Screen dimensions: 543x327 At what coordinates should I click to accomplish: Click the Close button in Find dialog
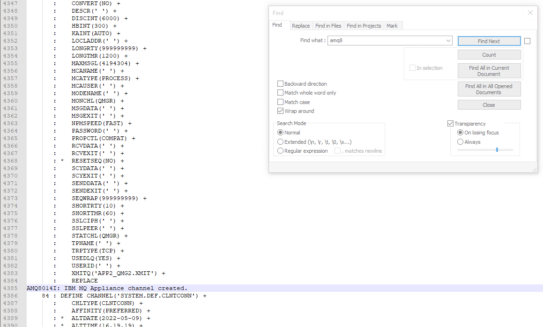coord(489,105)
